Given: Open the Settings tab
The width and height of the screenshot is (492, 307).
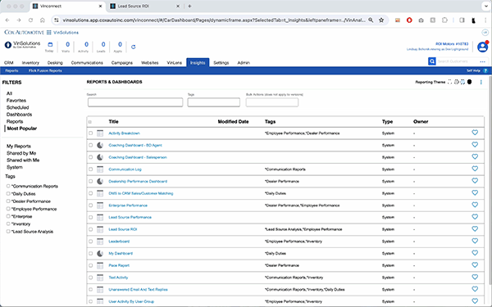Looking at the screenshot, I should point(221,63).
